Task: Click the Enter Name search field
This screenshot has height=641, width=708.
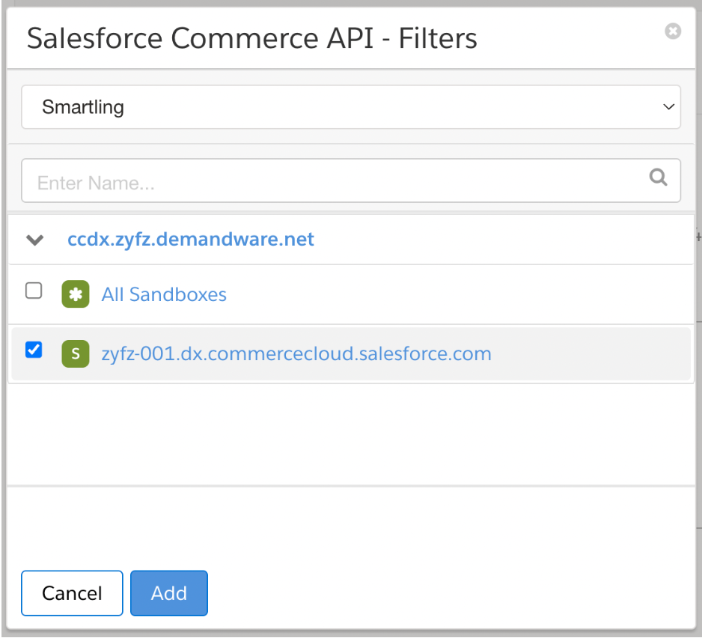Action: tap(351, 180)
